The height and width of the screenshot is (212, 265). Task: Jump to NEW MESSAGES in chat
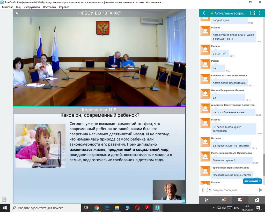pyautogui.click(x=252, y=181)
